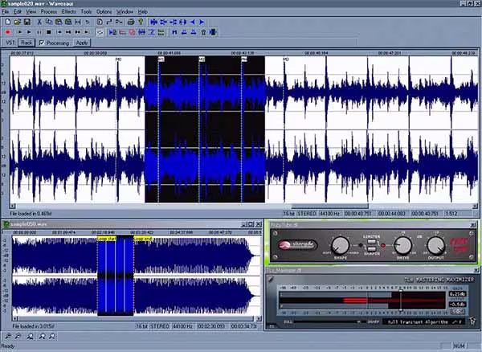The image size is (482, 352).
Task: Toggle the SHAPER switch on tube plugin
Action: coord(372,248)
